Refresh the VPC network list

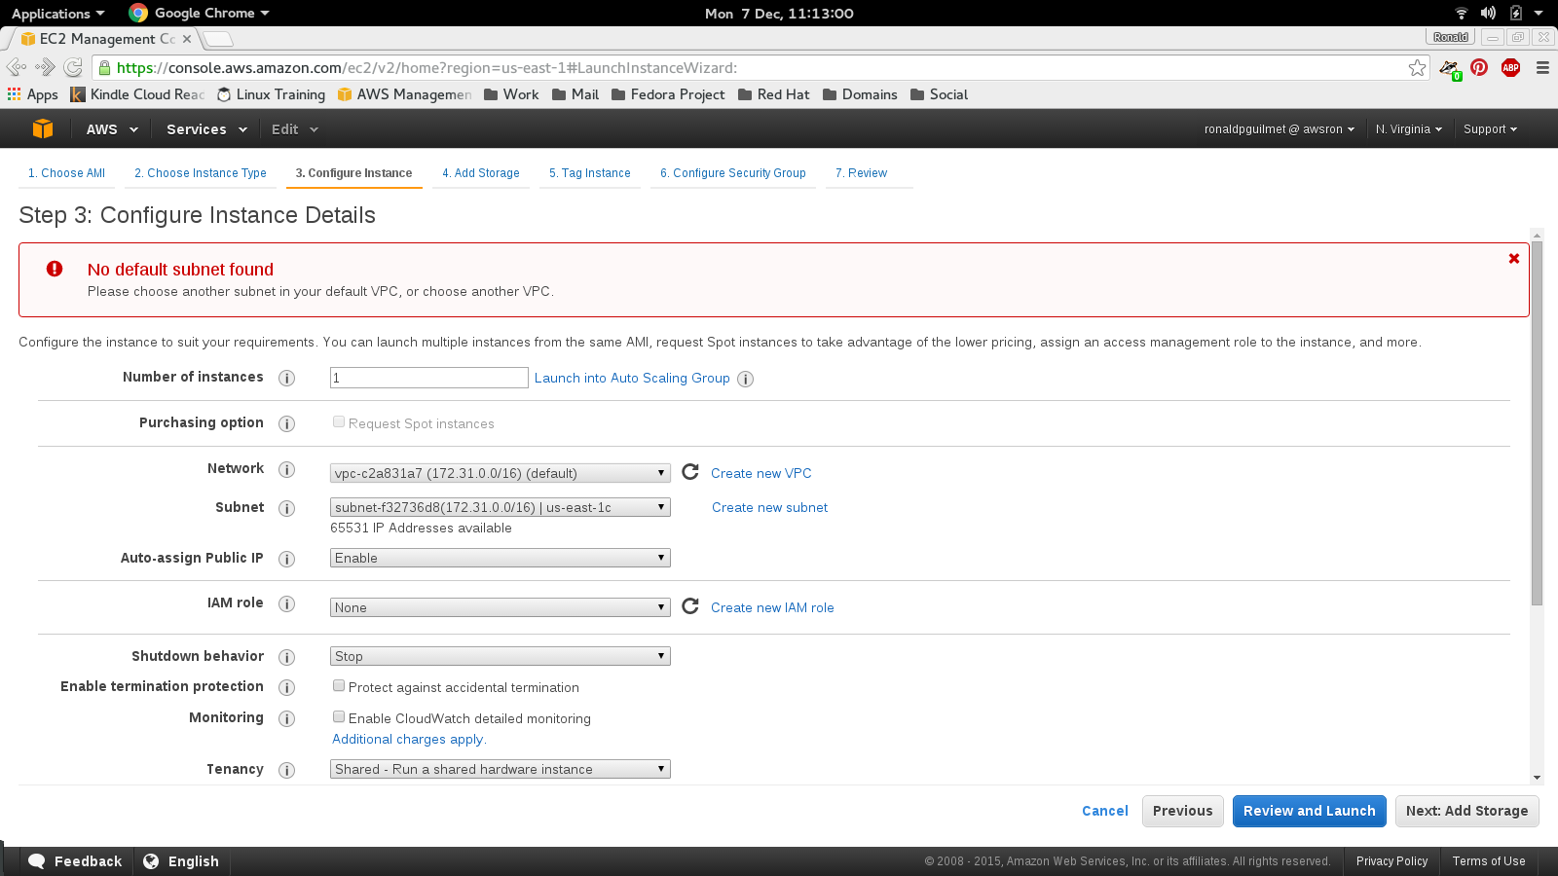pos(690,472)
